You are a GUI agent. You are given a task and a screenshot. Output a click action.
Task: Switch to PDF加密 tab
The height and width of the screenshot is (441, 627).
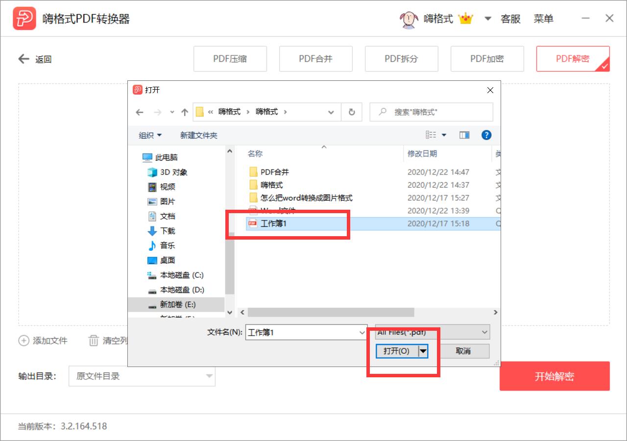click(487, 59)
